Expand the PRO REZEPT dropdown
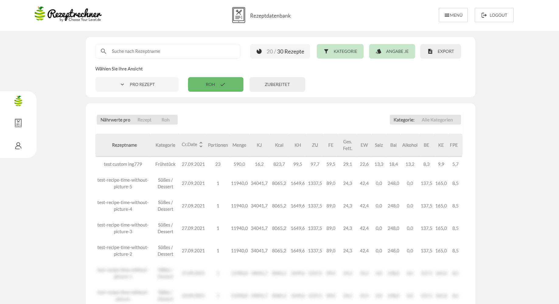This screenshot has width=559, height=304. [137, 84]
